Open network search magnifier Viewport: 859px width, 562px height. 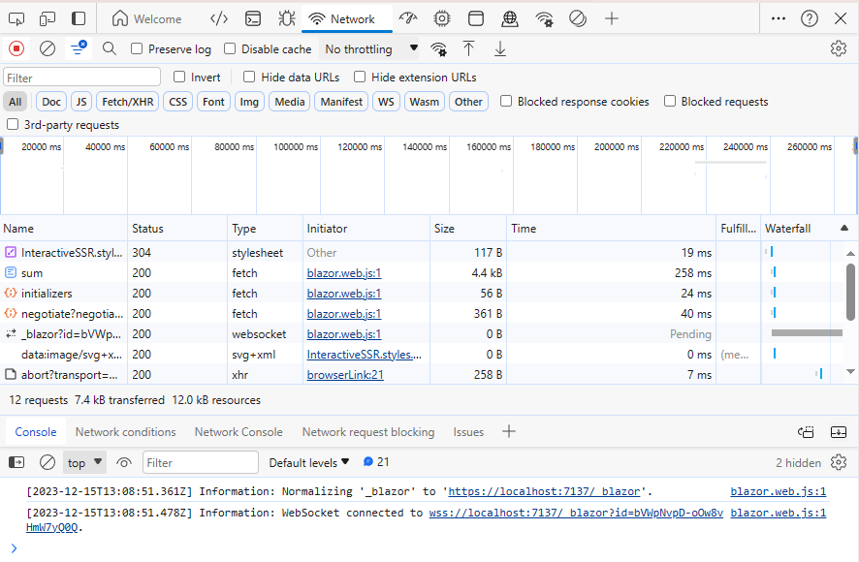tap(110, 49)
